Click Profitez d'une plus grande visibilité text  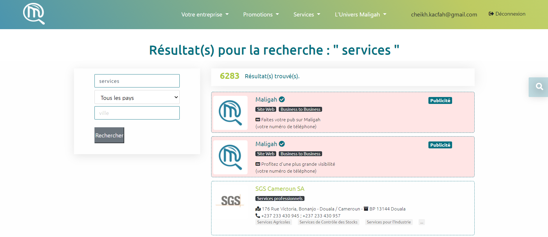click(298, 164)
